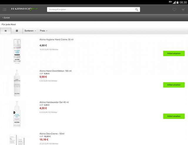Open the wishlist heart icon
The height and width of the screenshot is (145, 188).
[174, 10]
